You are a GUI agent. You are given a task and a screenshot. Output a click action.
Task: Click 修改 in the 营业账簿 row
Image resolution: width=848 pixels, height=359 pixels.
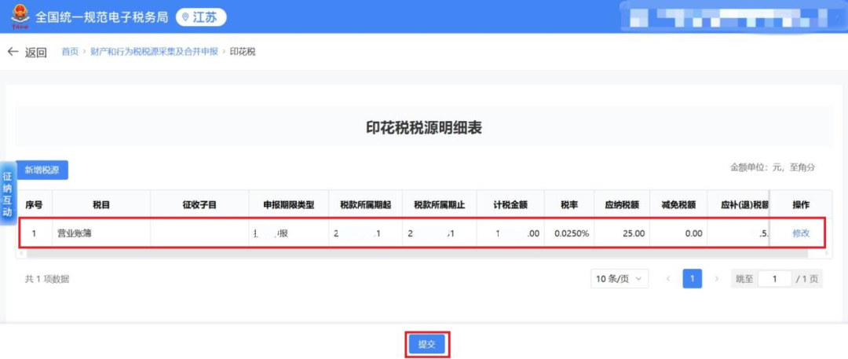click(800, 233)
